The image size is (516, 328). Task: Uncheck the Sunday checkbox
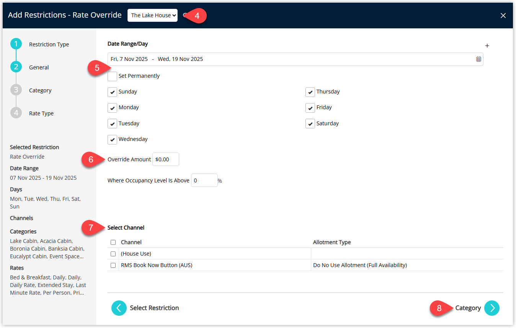coord(112,92)
